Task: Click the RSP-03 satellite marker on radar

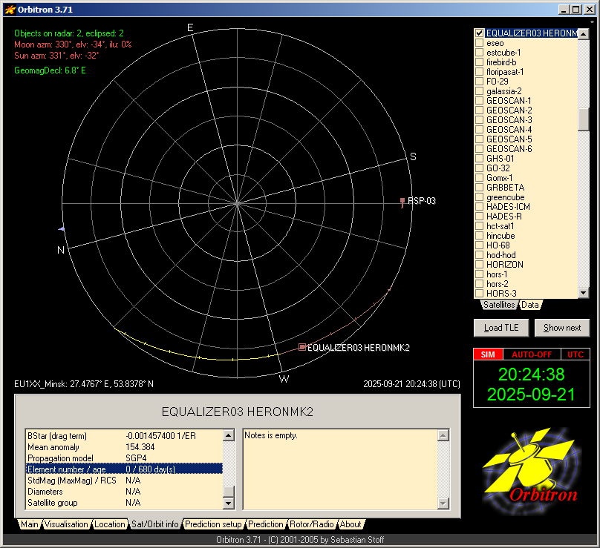Action: point(402,201)
